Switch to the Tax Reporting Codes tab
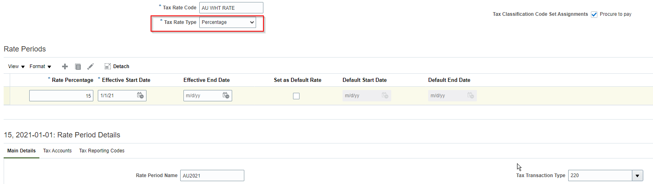 pyautogui.click(x=101, y=151)
